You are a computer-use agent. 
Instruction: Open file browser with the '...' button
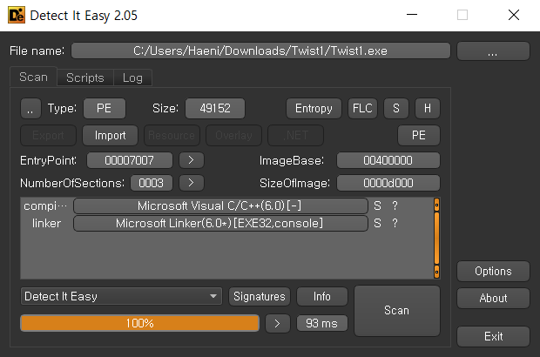pyautogui.click(x=493, y=51)
